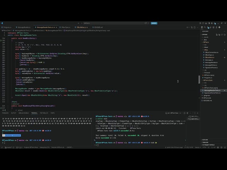Screen dimensions: 227x170
Task: Click the run test glyph beside ReadArrayOfDictEntryStringVariant
Action: [1, 108]
